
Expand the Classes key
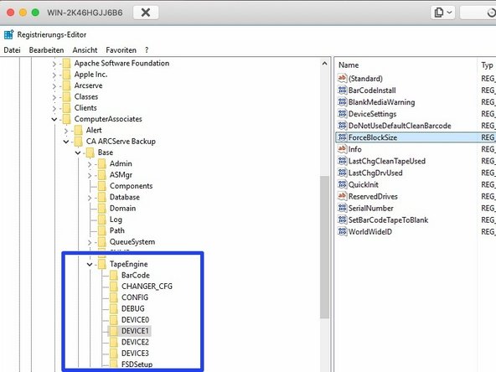[54, 97]
